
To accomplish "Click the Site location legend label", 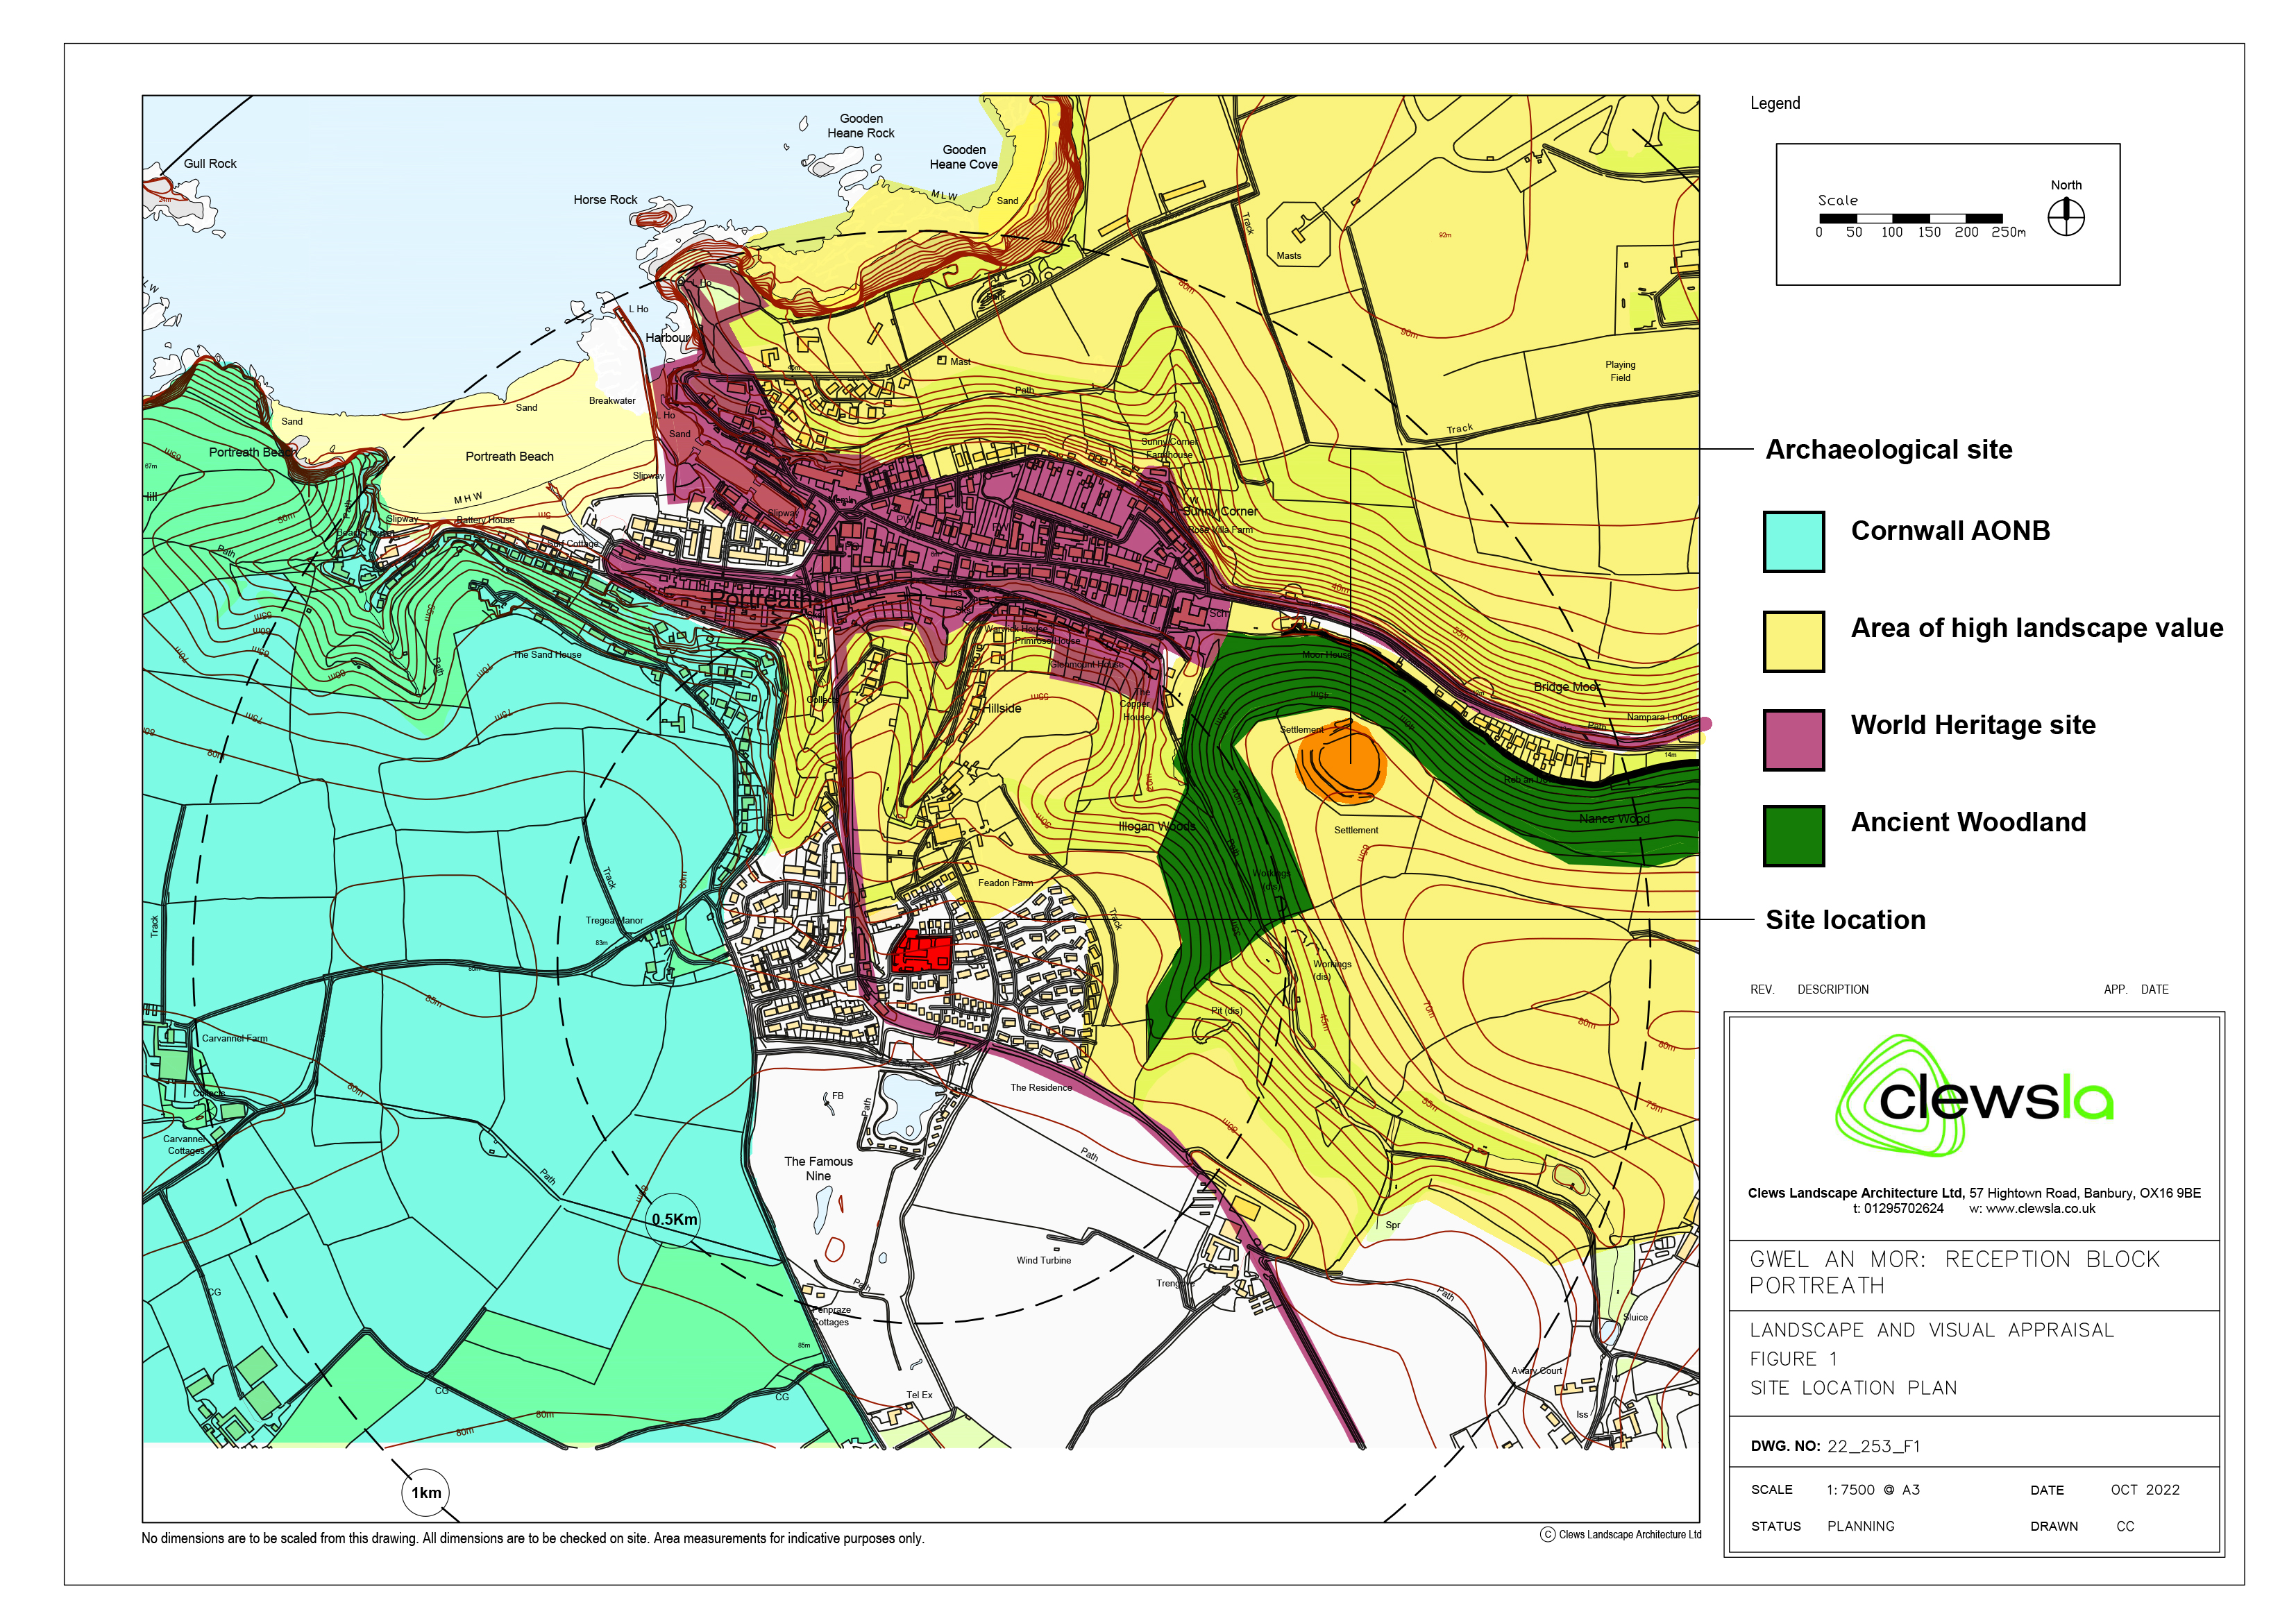I will click(1845, 920).
